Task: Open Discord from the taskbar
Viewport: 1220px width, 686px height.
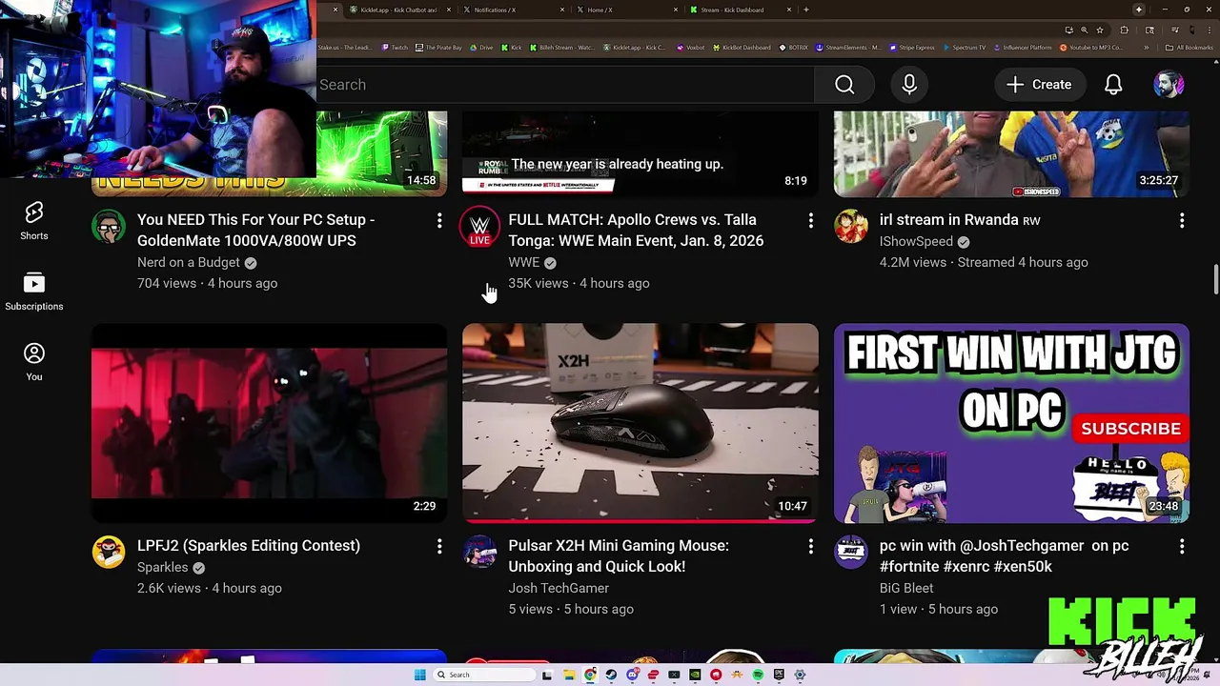Action: pos(633,675)
